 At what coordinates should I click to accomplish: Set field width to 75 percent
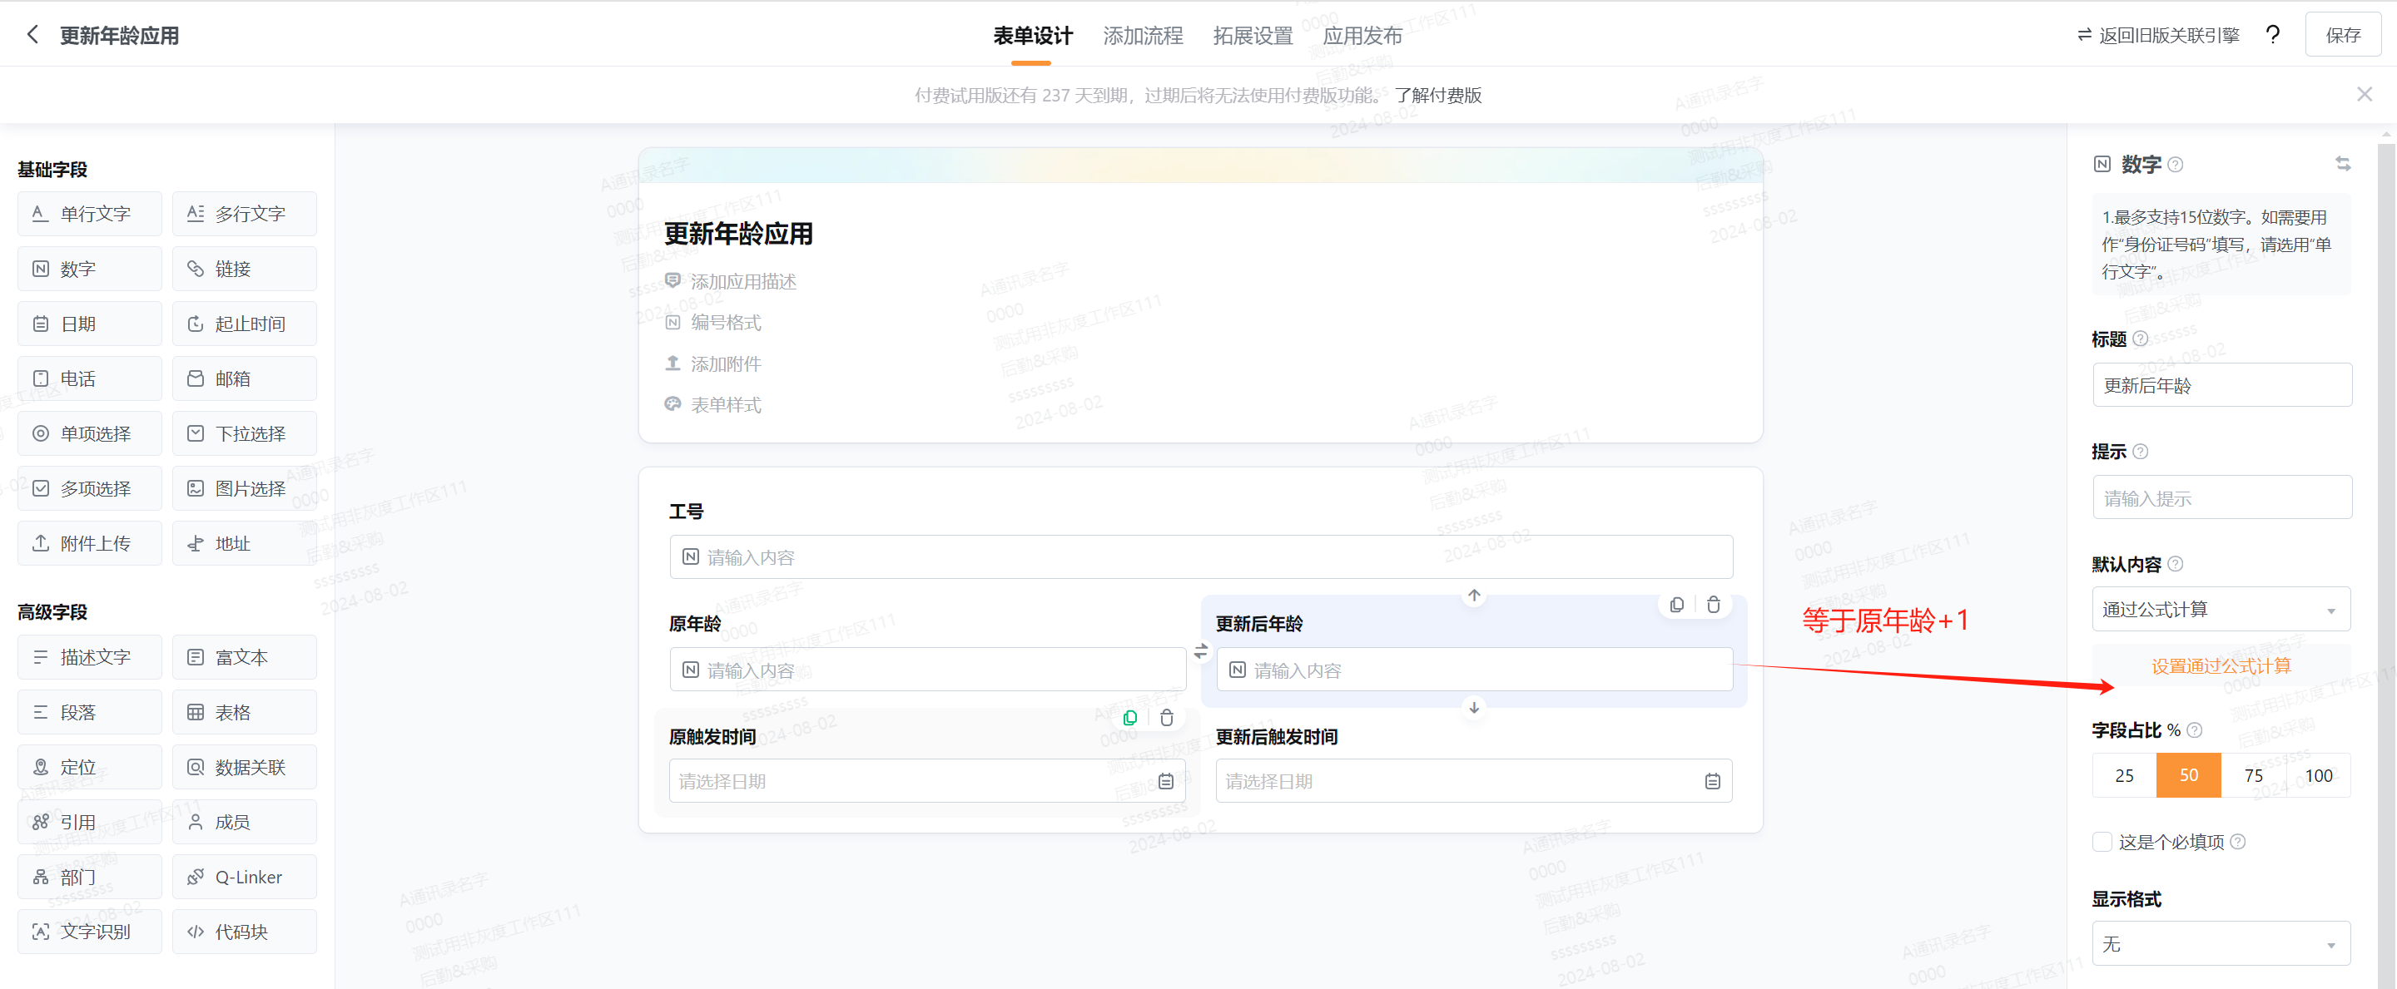[2254, 776]
